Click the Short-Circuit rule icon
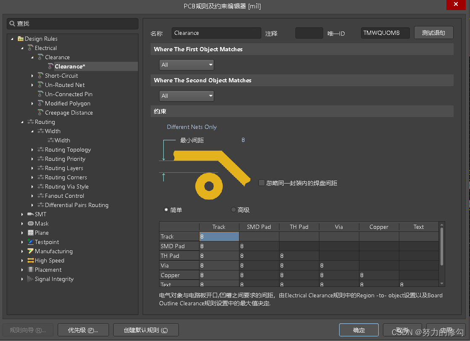The height and width of the screenshot is (341, 470). [x=40, y=76]
